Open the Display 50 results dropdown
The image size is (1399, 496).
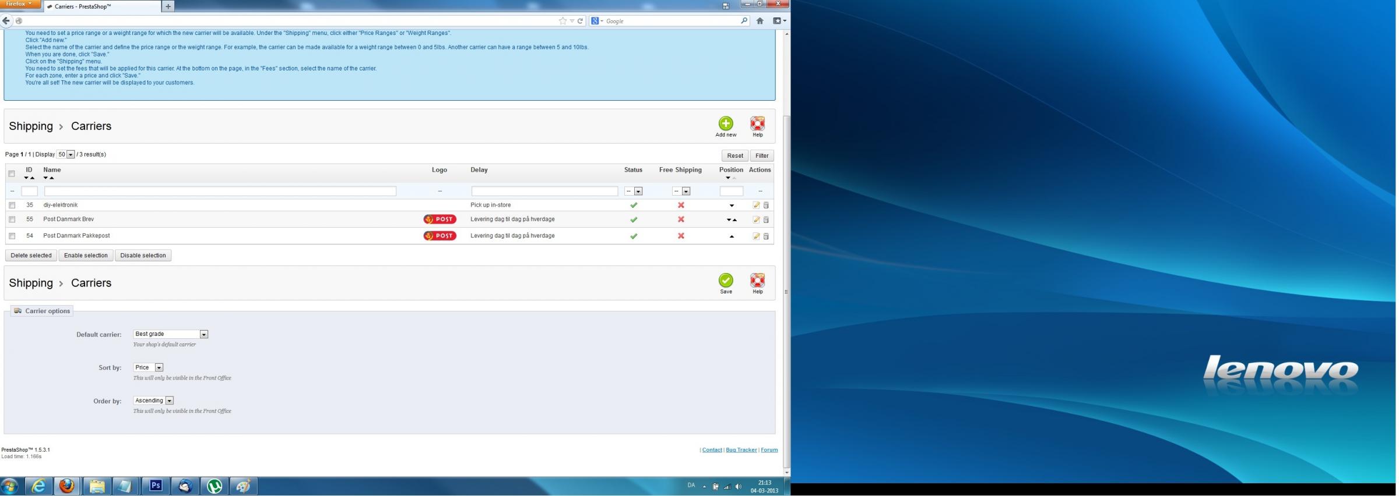(x=66, y=154)
